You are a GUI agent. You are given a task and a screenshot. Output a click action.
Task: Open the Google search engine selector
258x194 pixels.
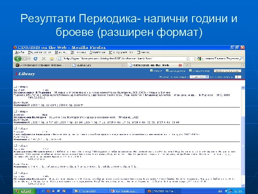[x=200, y=59]
